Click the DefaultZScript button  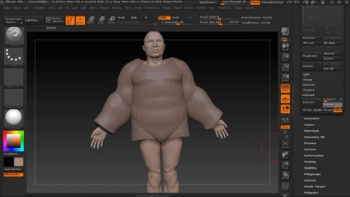coord(272,2)
